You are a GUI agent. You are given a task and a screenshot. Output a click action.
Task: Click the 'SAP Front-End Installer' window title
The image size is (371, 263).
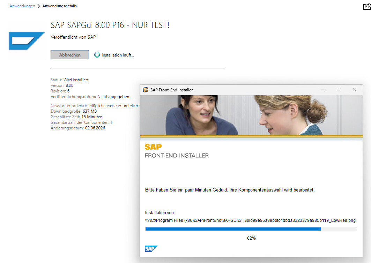[172, 90]
